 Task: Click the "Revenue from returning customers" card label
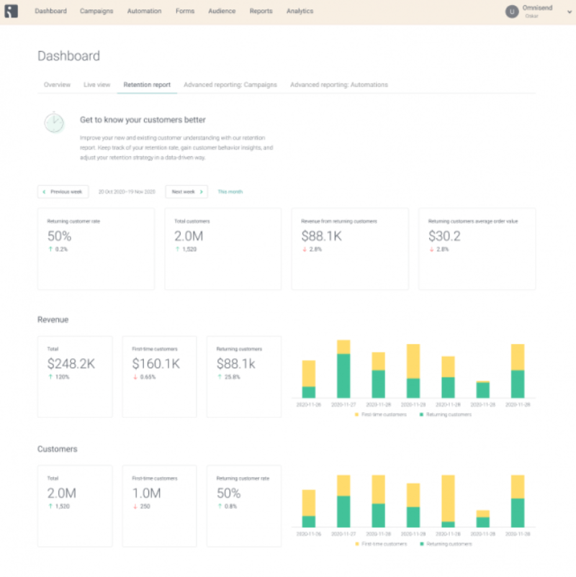pyautogui.click(x=339, y=221)
